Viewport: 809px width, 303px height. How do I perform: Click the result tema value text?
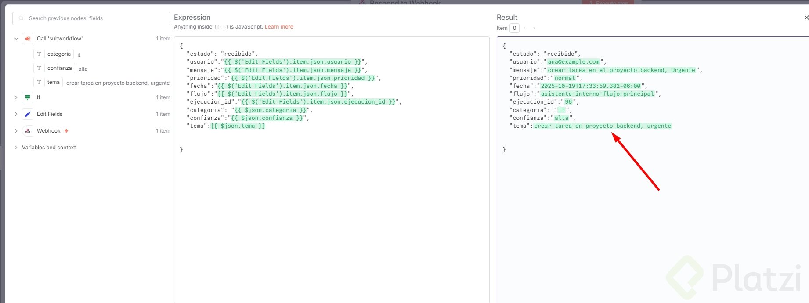click(x=603, y=126)
